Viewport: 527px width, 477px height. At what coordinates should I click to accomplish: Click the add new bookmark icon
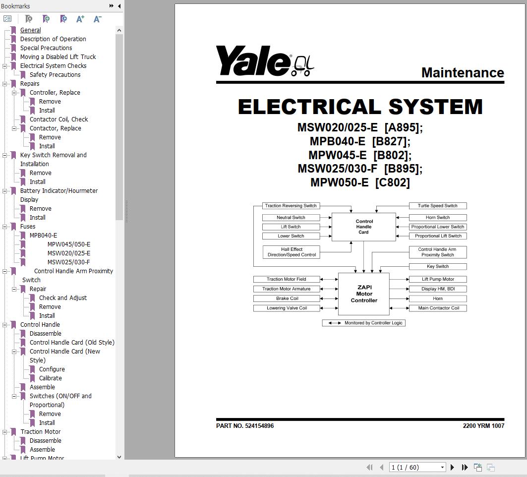[x=46, y=19]
